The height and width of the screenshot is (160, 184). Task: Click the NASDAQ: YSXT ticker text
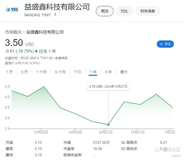tap(38, 15)
